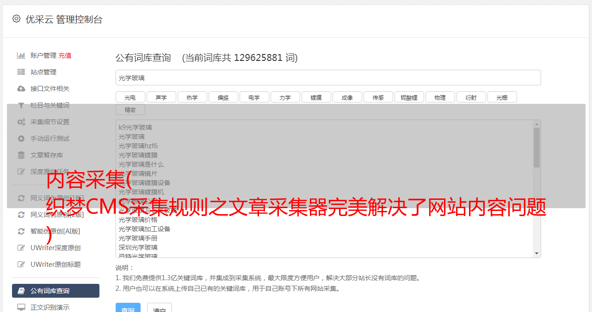
Task: Click the red 充值 link
Action: [65, 55]
